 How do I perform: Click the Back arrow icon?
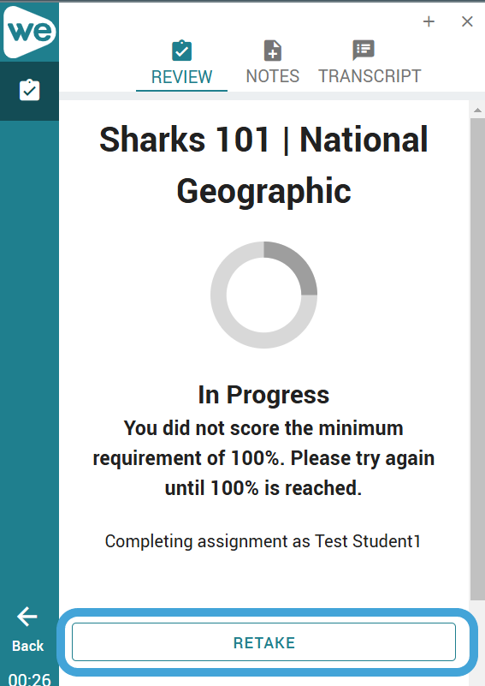[27, 617]
